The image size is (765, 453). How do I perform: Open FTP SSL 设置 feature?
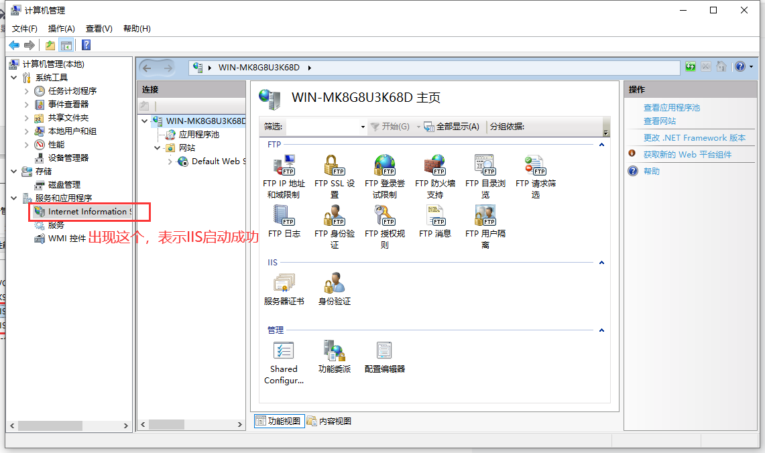point(334,176)
